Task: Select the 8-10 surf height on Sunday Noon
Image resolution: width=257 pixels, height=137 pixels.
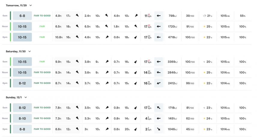Action: (22, 118)
